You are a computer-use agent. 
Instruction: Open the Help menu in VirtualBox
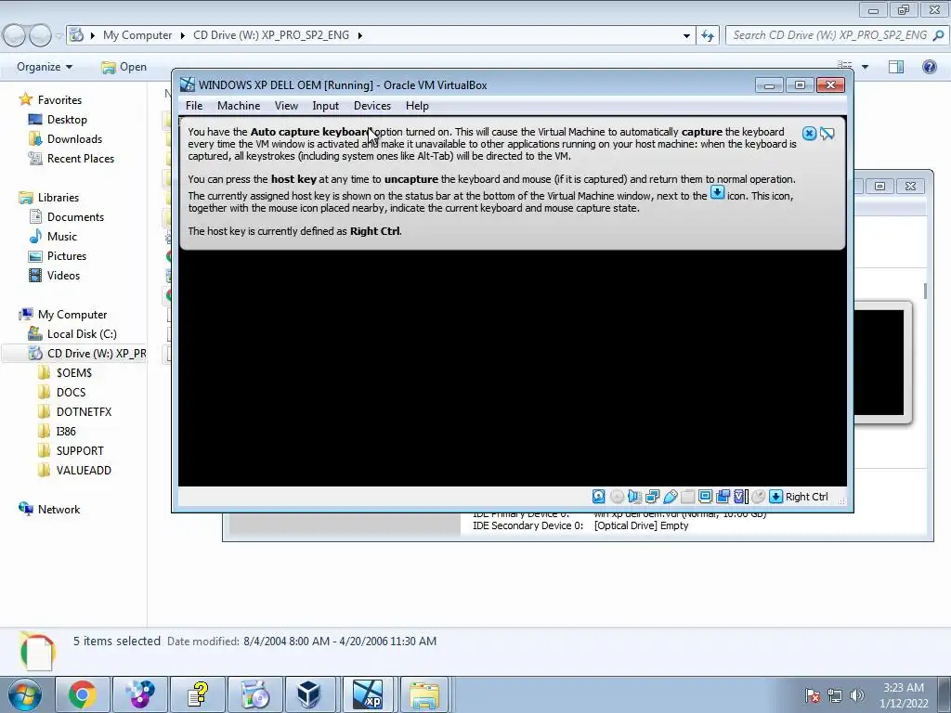pyautogui.click(x=417, y=106)
